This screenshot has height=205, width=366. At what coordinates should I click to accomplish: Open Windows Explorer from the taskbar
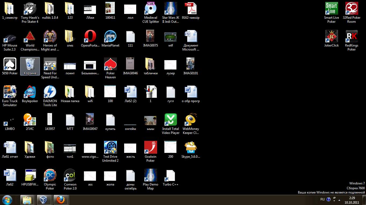point(27,199)
